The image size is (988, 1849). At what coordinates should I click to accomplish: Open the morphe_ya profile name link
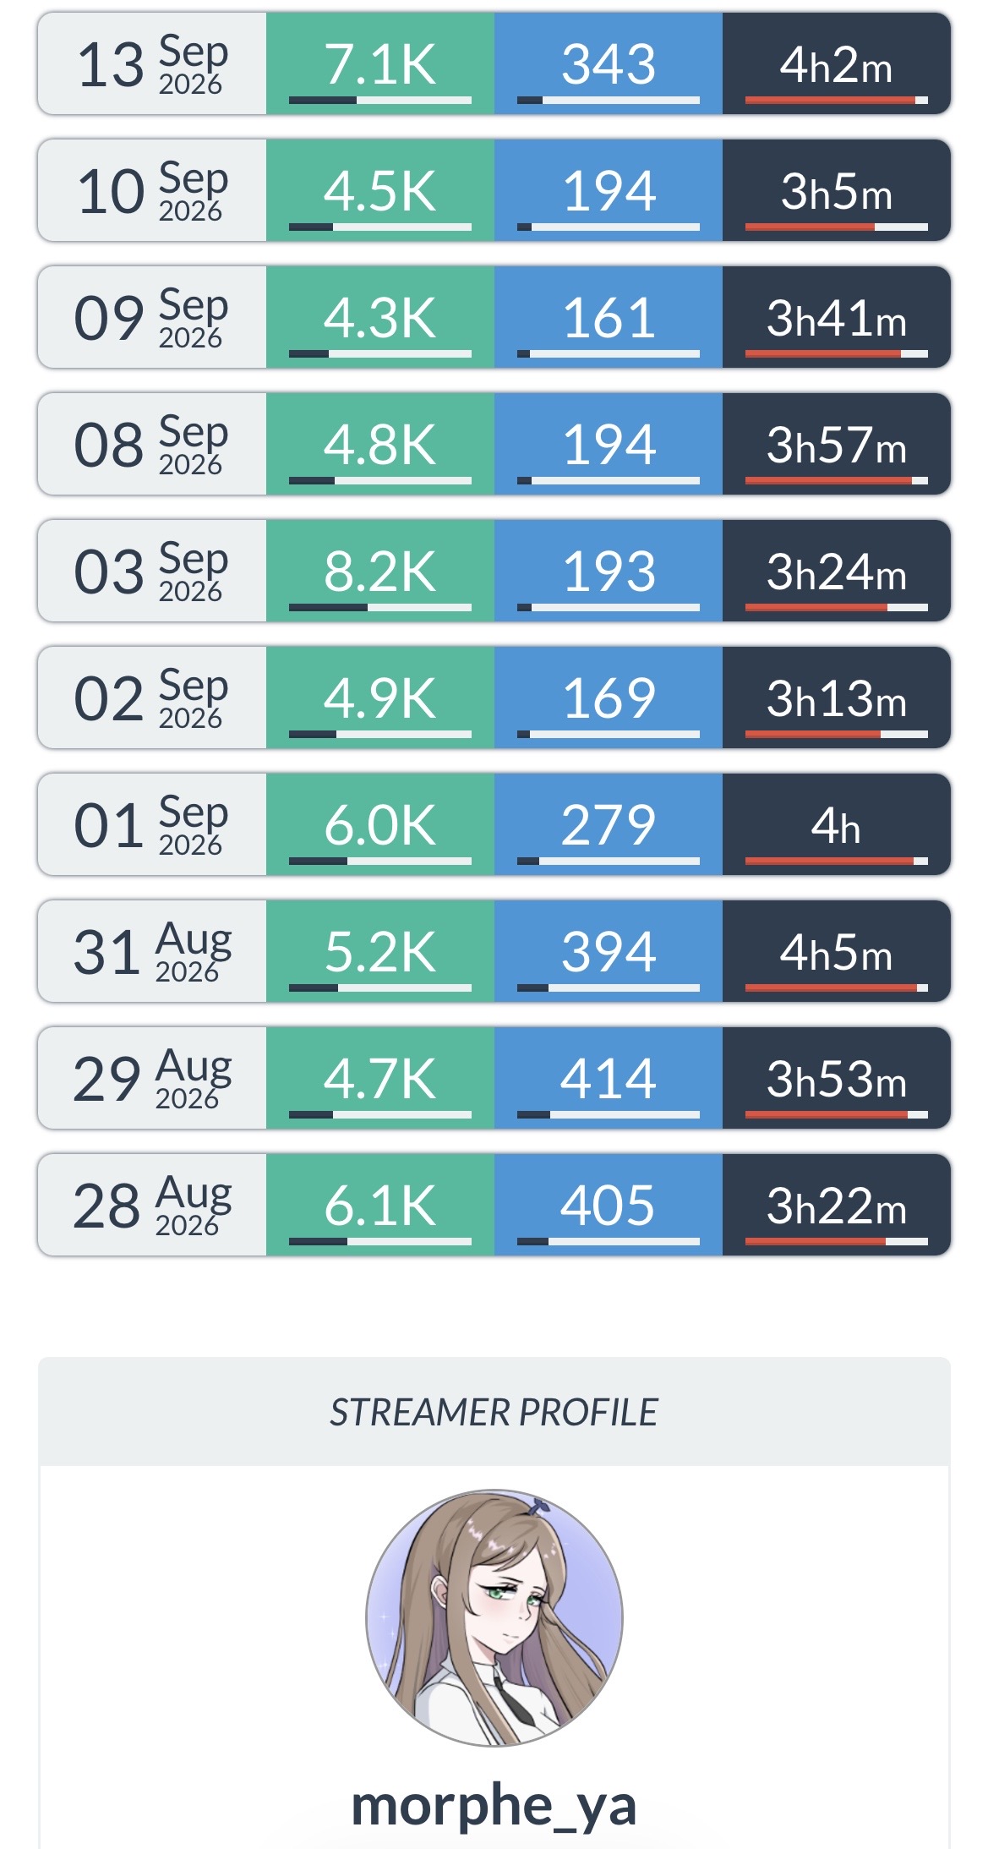pyautogui.click(x=494, y=1805)
